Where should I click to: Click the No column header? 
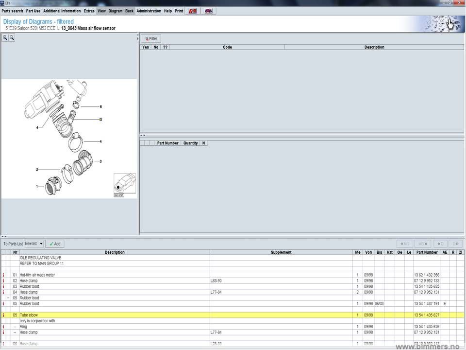point(156,47)
